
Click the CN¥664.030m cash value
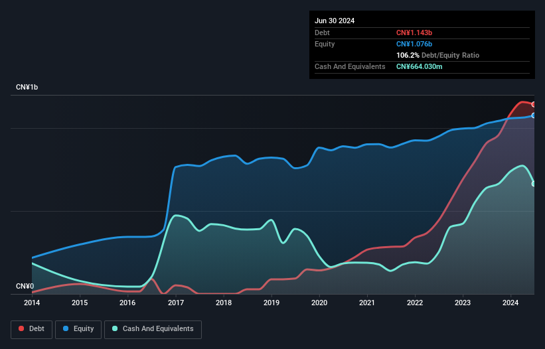(x=419, y=66)
